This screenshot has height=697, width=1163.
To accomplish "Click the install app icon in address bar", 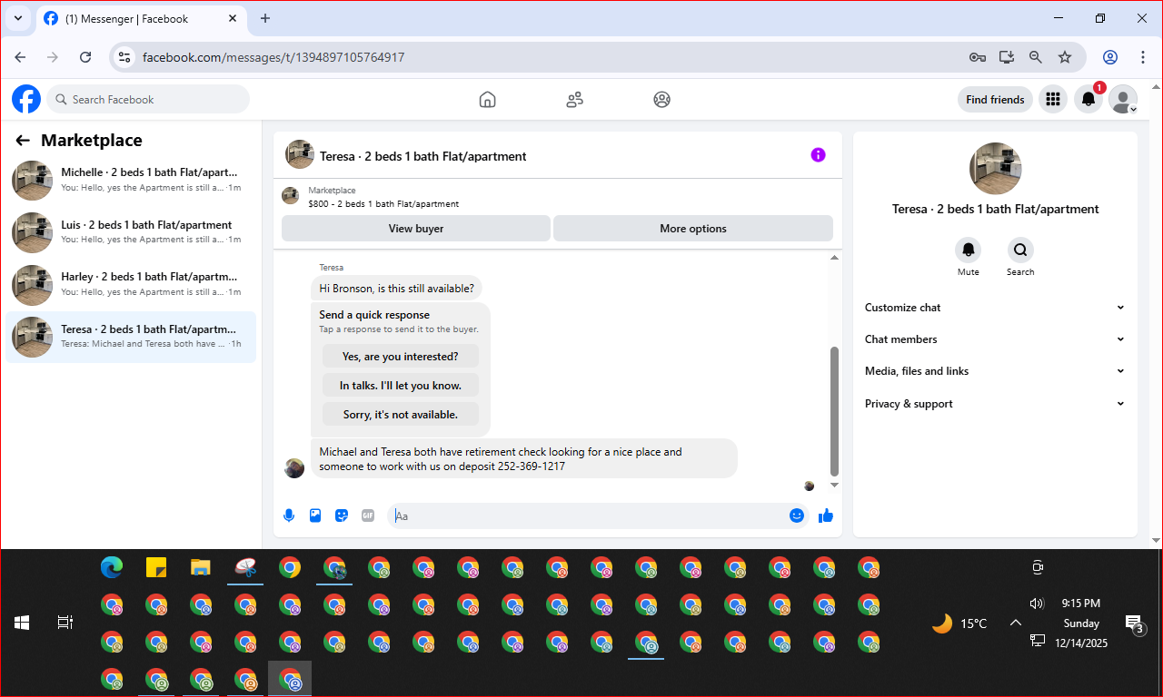I will point(1007,57).
